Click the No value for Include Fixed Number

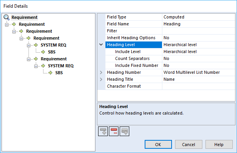click(199, 65)
